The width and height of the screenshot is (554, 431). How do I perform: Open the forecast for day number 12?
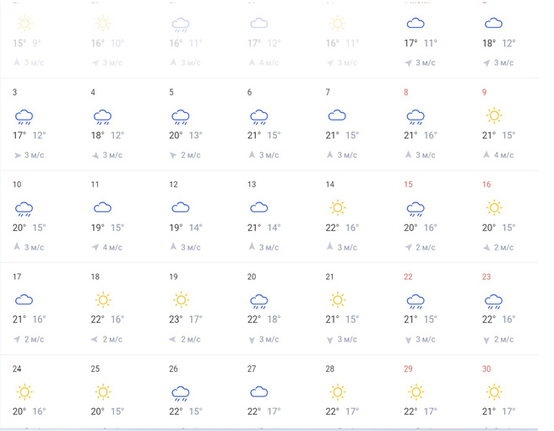pyautogui.click(x=173, y=185)
